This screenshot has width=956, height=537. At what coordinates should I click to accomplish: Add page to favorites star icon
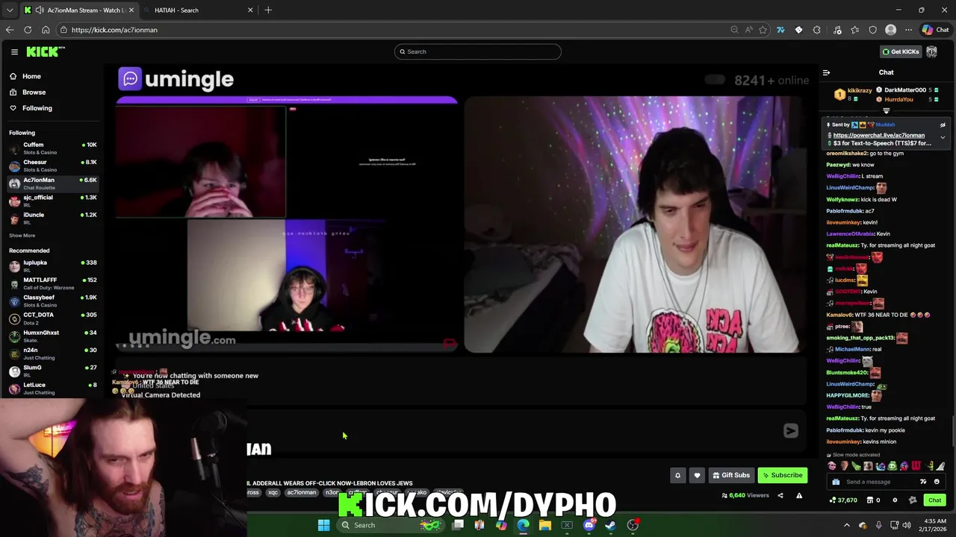(x=763, y=30)
